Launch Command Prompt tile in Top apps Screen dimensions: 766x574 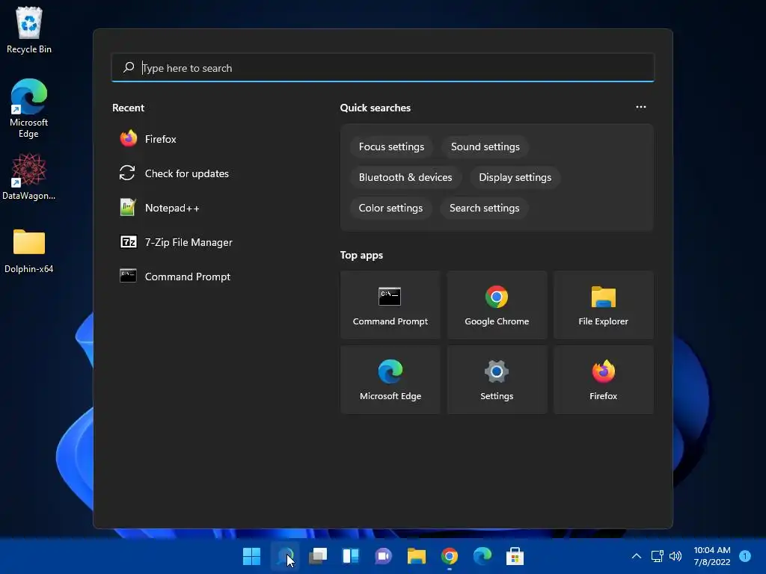(390, 305)
